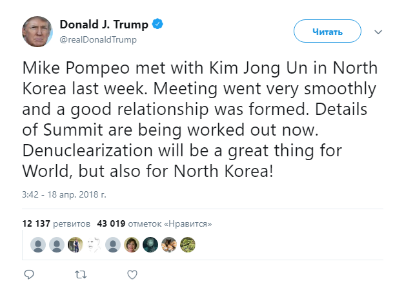Click the Donald J. Trump display name
Image resolution: width=404 pixels, height=299 pixels.
104,25
